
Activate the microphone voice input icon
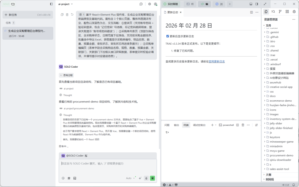146,178
